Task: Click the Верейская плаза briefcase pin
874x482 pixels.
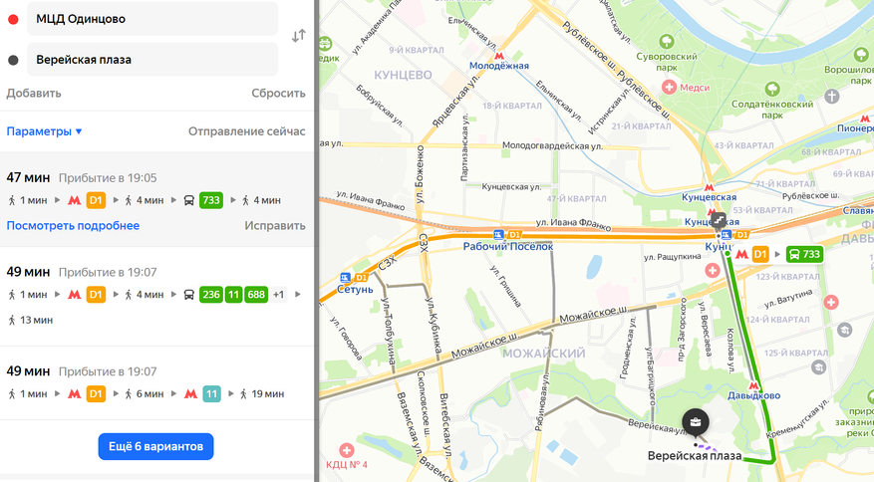Action: point(695,422)
